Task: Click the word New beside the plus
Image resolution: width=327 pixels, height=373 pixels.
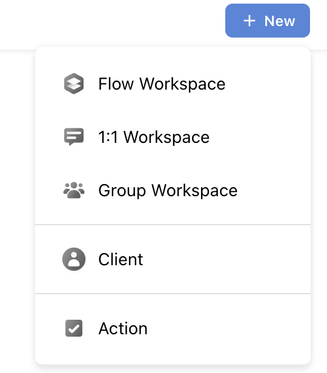Action: (x=280, y=21)
